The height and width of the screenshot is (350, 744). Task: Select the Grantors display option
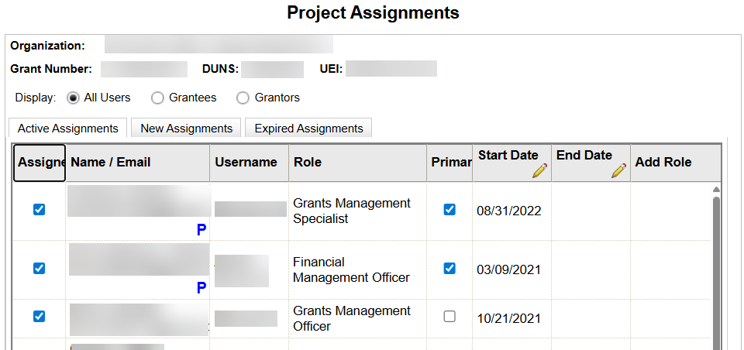point(243,98)
